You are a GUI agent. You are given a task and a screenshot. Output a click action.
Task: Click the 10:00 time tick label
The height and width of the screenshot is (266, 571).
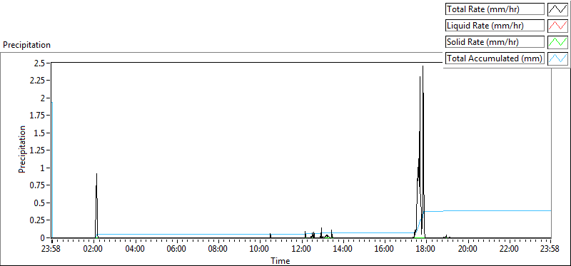[x=260, y=250]
